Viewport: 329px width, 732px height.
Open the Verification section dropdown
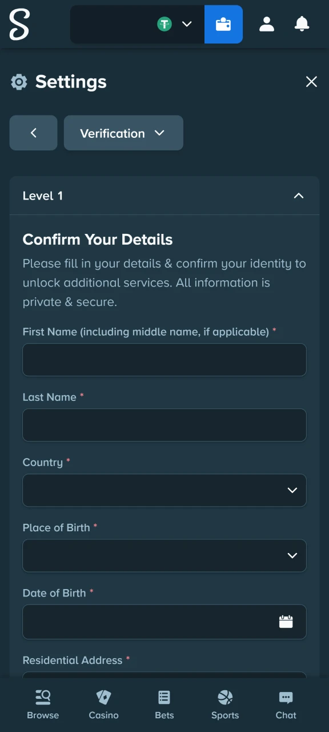pos(123,133)
